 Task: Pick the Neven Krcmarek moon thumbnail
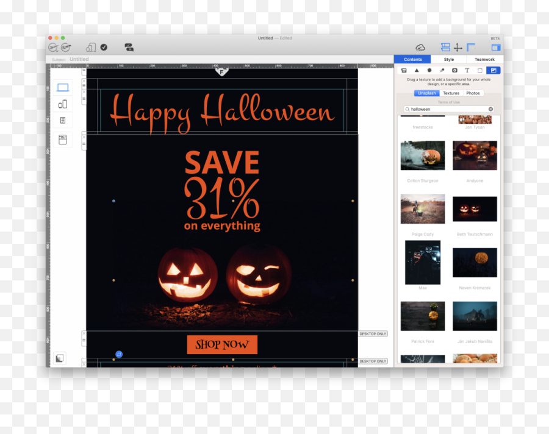(475, 263)
